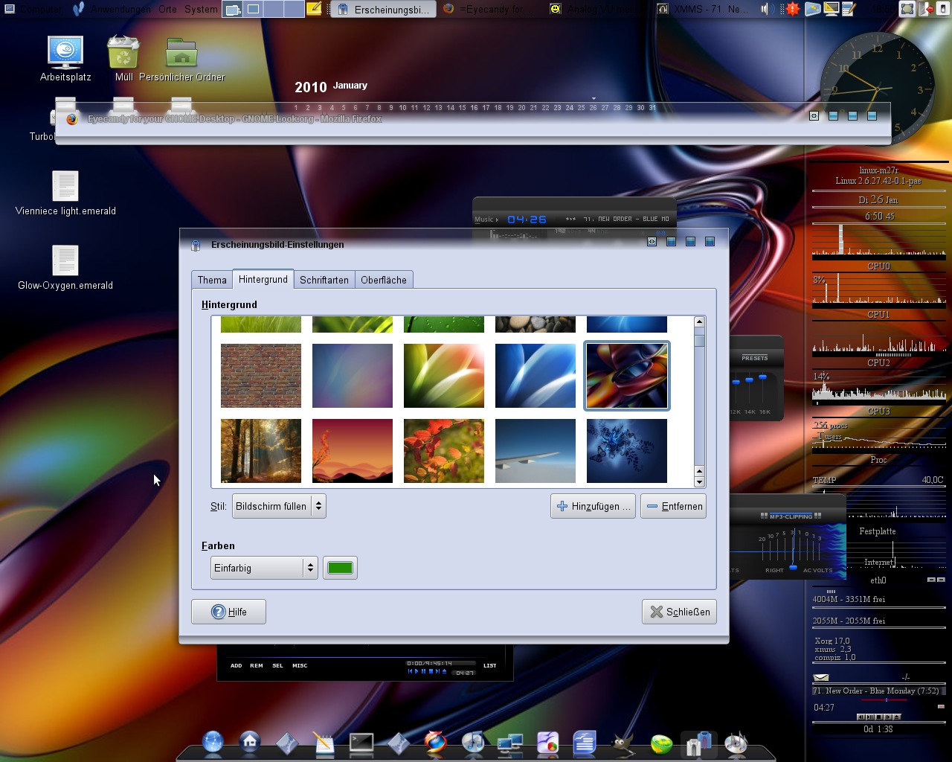Switch to the XMMS taskbar button
The width and height of the screenshot is (952, 762).
(704, 9)
